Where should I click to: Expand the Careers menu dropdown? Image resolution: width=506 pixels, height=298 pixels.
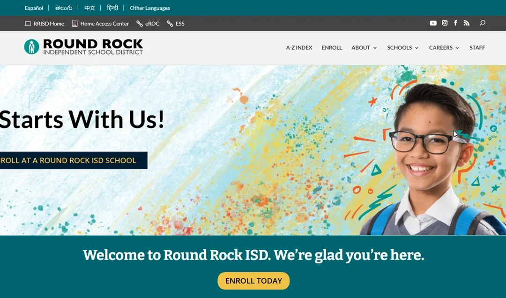(444, 48)
